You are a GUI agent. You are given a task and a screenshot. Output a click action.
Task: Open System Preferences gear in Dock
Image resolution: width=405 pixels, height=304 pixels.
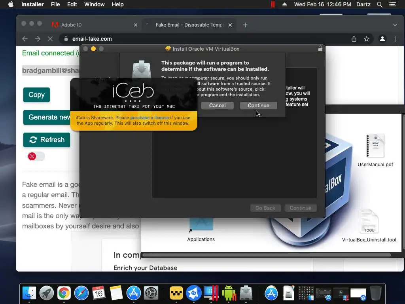pos(151,293)
